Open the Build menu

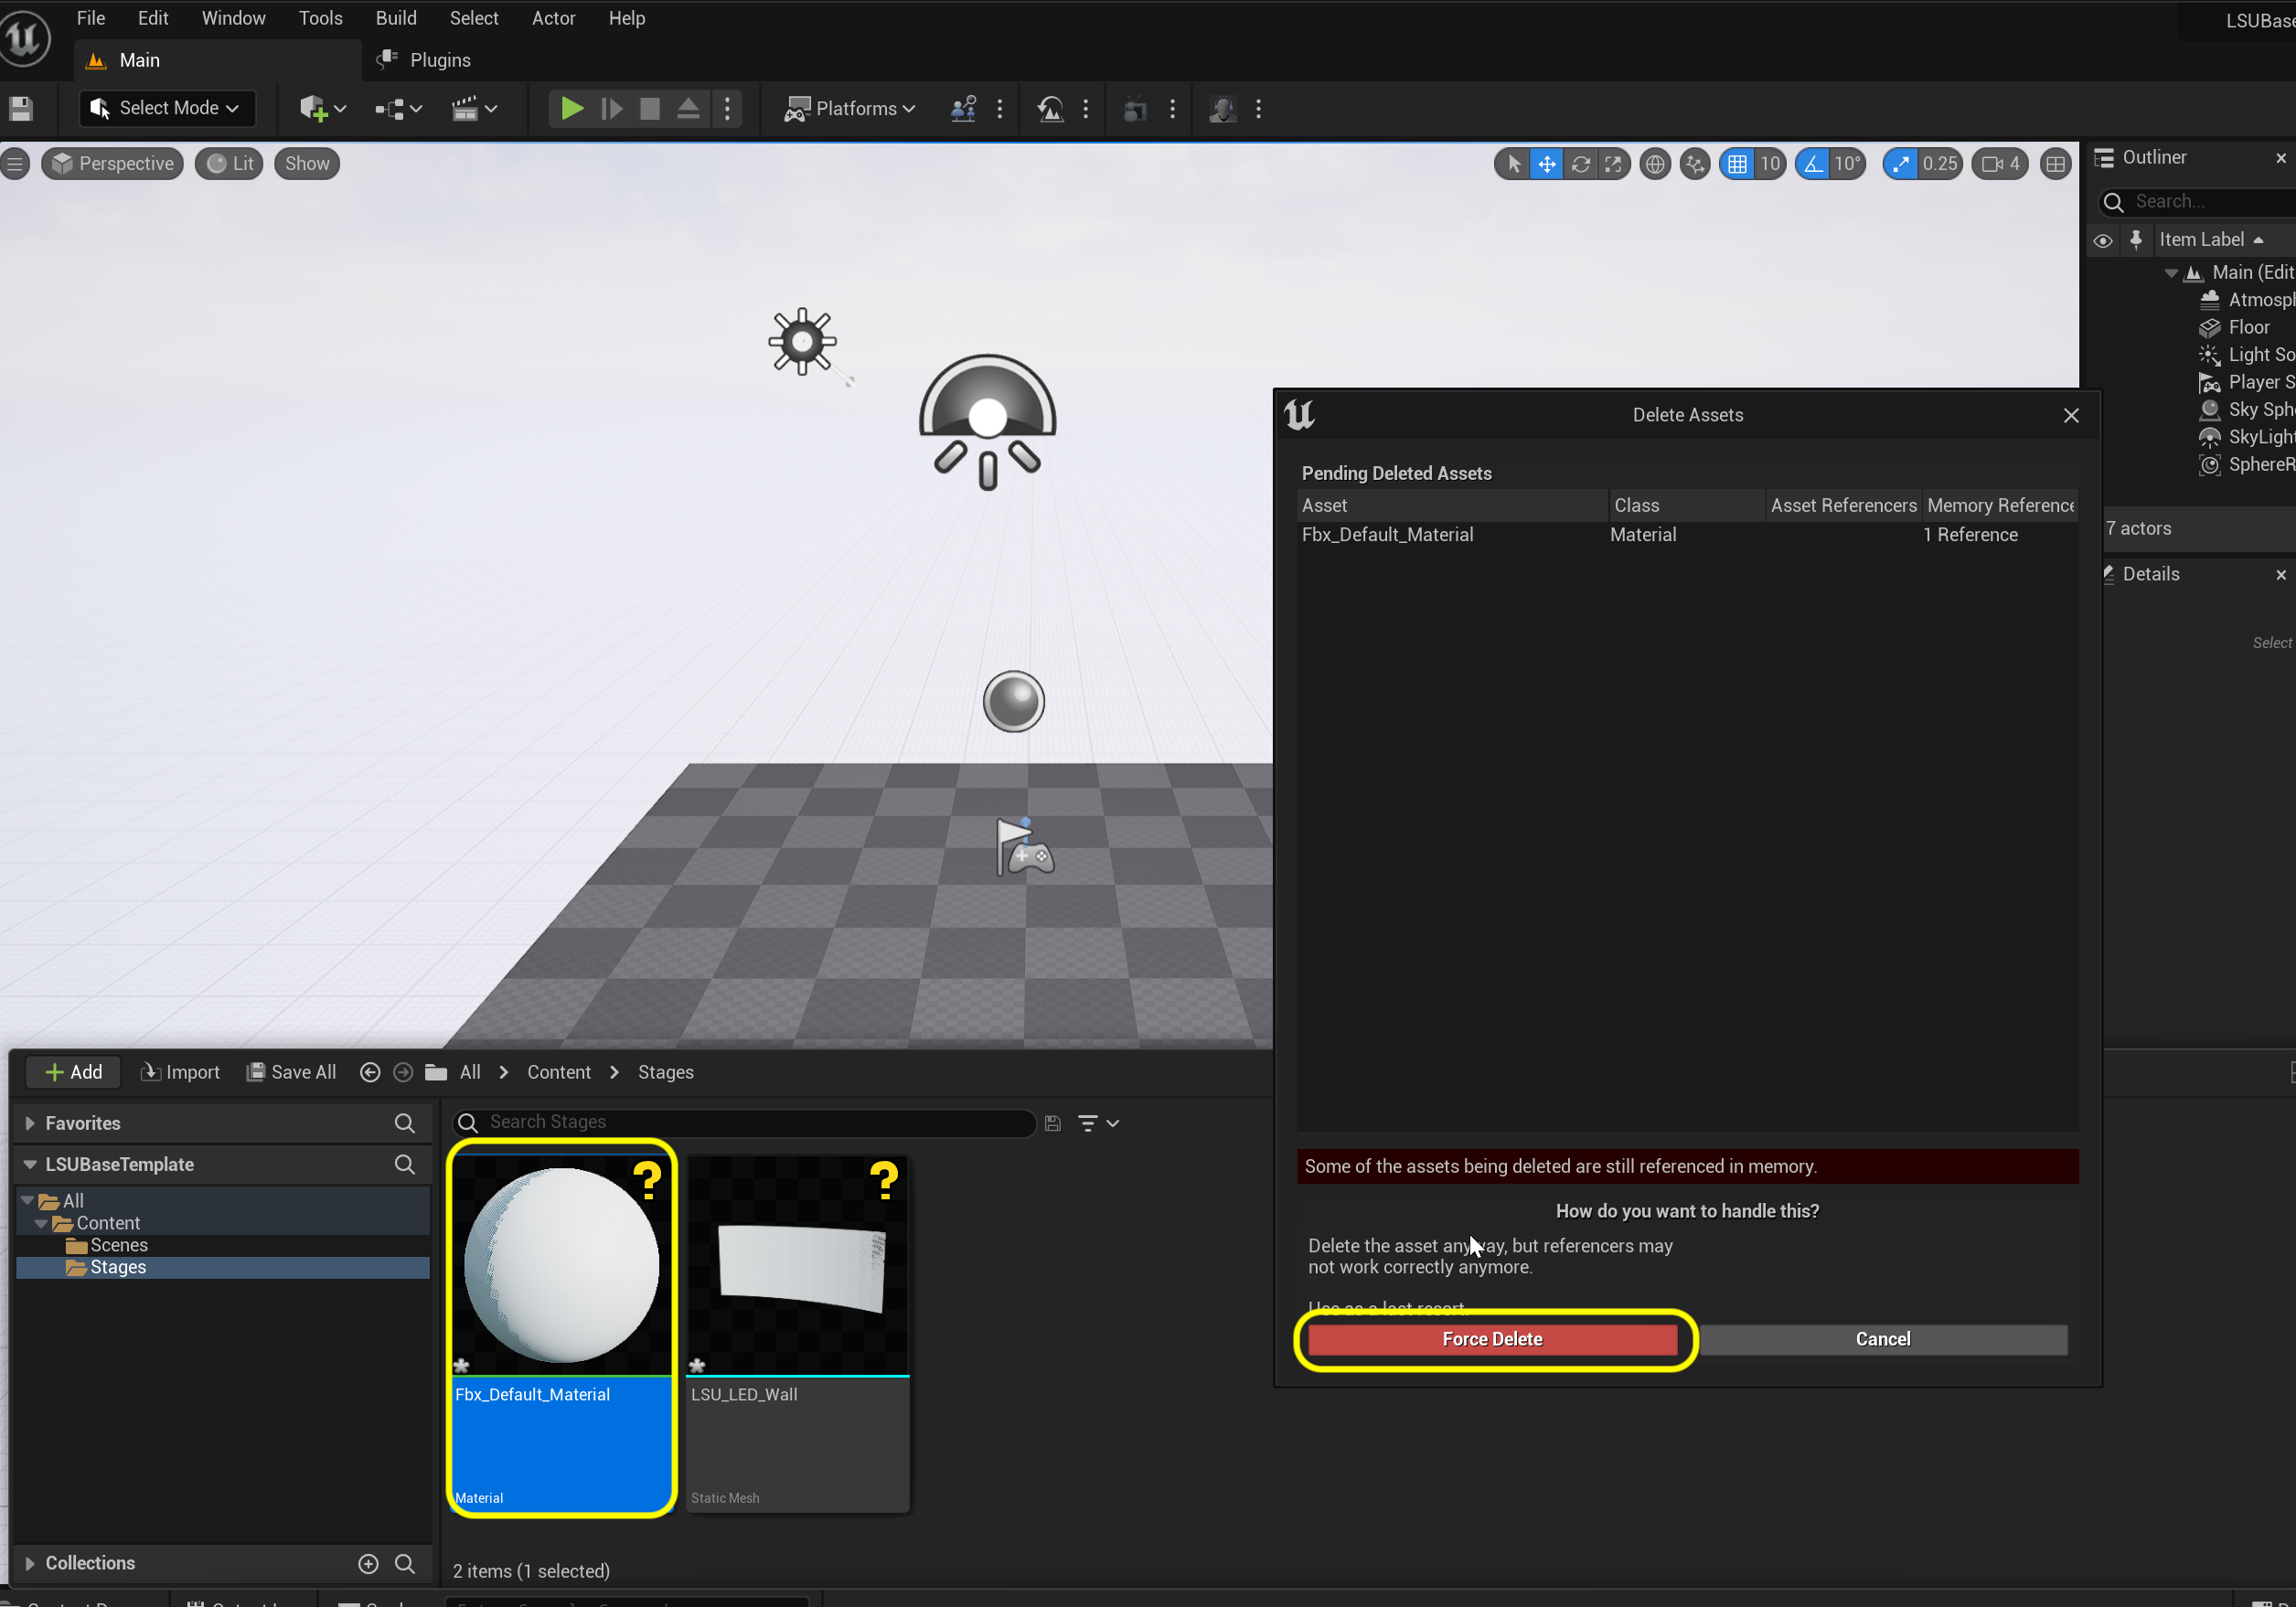click(394, 17)
